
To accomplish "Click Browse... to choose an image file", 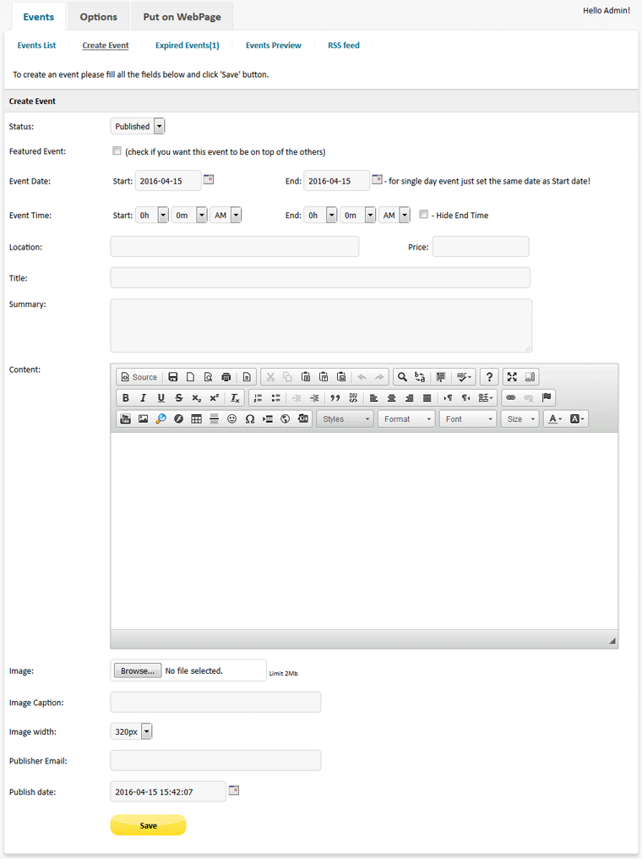I will coord(138,670).
